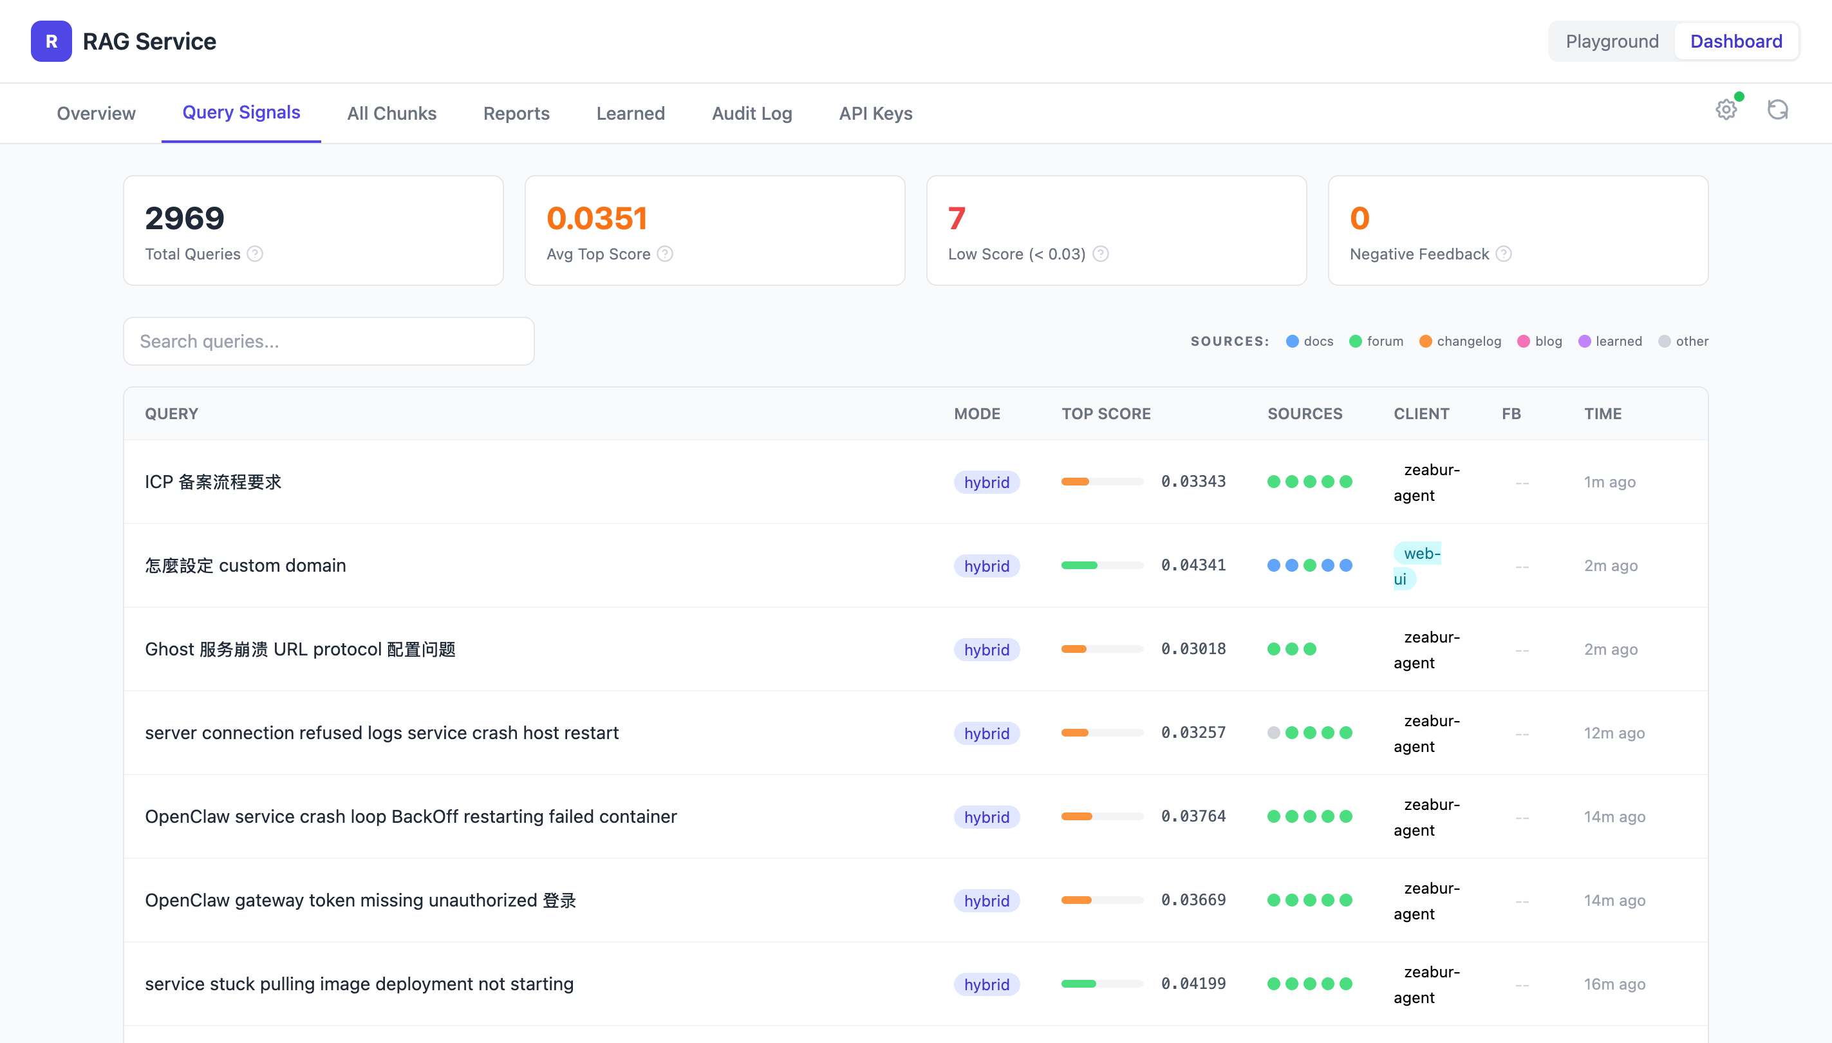This screenshot has height=1043, width=1832.
Task: Open the settings gear icon
Action: click(x=1726, y=109)
